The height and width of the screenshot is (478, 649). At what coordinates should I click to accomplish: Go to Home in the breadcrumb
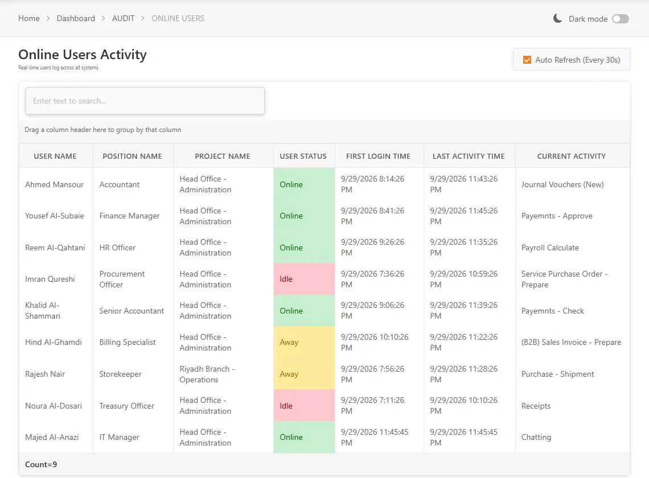29,18
